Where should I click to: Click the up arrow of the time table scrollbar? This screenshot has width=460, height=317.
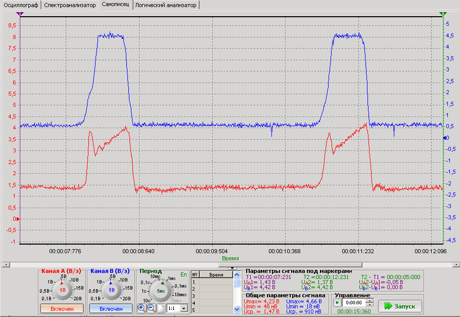pos(237,274)
